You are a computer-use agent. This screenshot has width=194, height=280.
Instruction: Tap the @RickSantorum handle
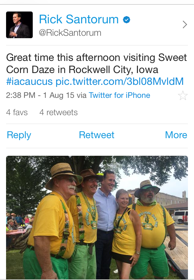pyautogui.click(x=70, y=33)
